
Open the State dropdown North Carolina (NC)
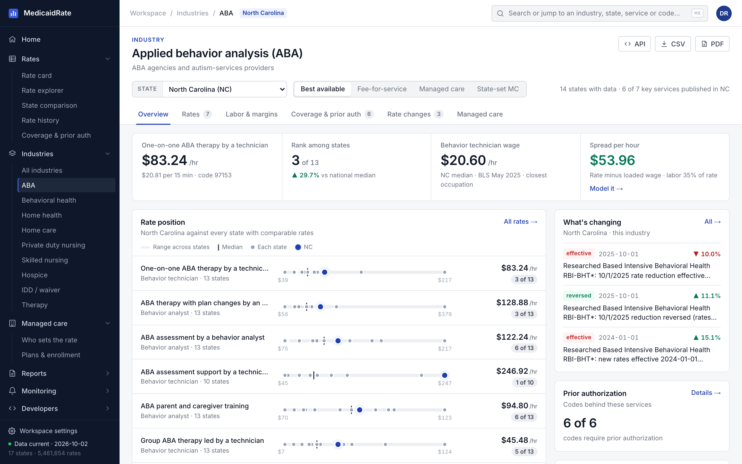[224, 89]
